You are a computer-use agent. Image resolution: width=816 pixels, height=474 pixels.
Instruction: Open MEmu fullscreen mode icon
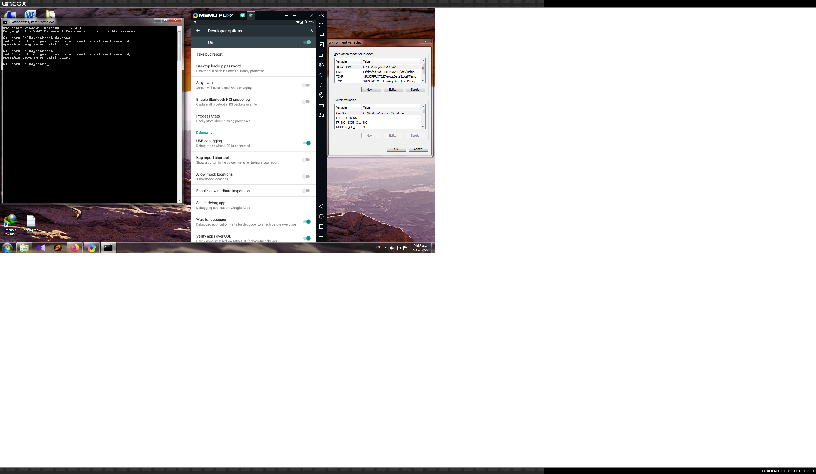[x=321, y=24]
